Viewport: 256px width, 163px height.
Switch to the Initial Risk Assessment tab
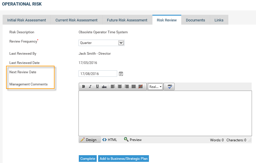[27, 20]
